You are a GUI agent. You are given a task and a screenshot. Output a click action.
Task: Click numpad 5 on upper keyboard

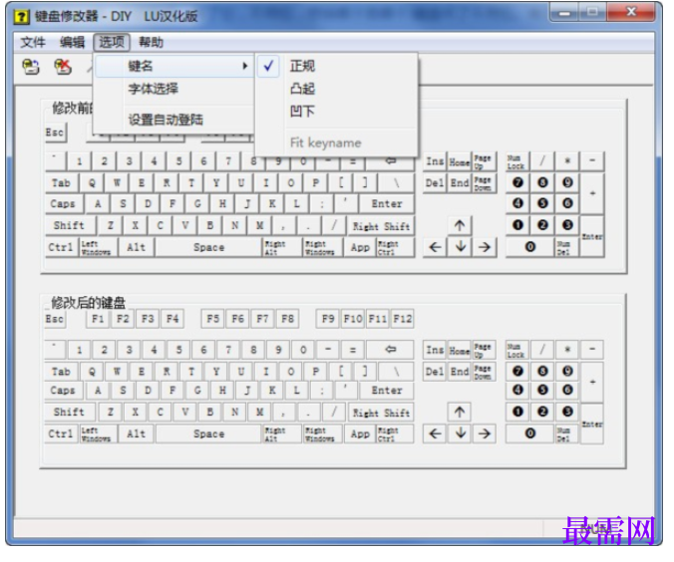[542, 203]
